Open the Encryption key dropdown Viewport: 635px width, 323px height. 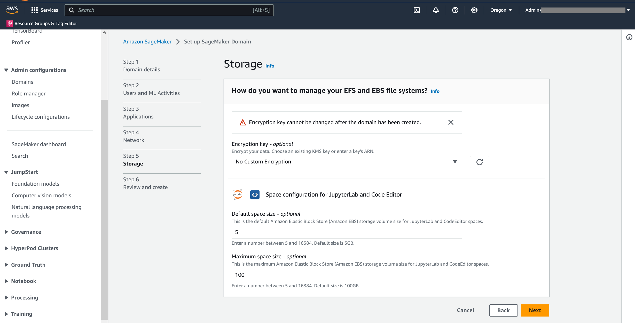click(347, 162)
